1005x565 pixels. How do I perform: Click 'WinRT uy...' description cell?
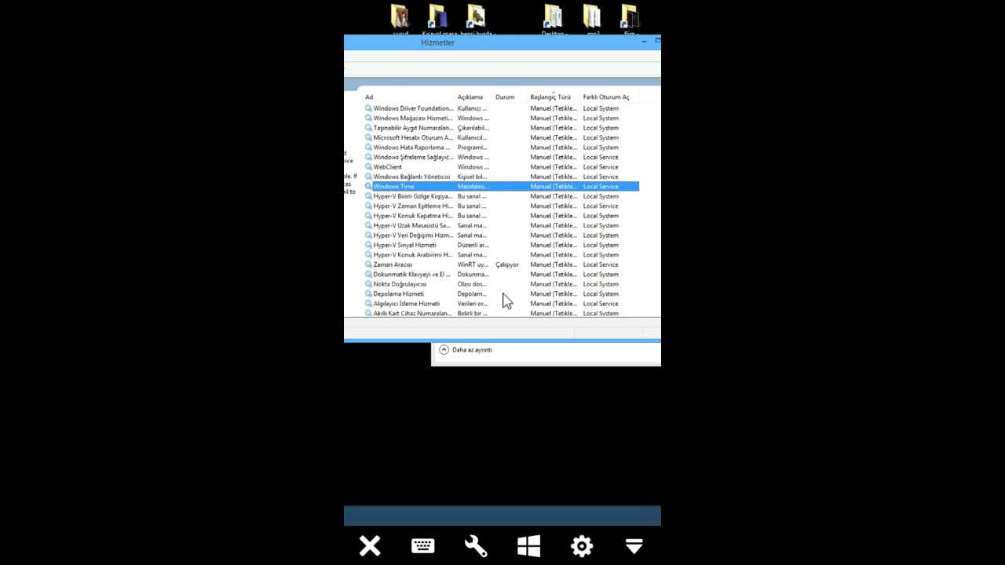click(x=473, y=264)
